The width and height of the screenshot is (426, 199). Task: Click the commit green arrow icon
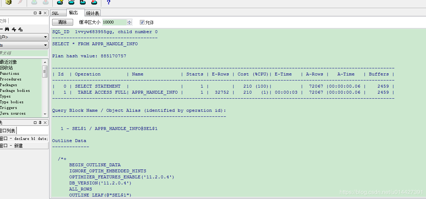pyautogui.click(x=34, y=2)
